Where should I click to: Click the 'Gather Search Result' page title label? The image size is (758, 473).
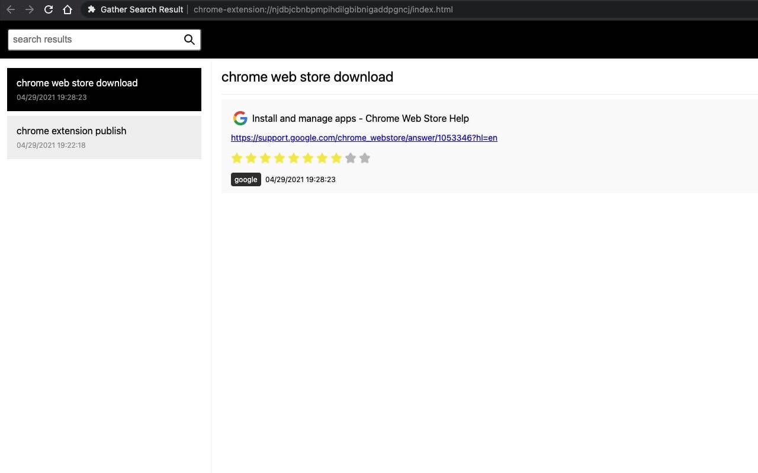tap(142, 9)
